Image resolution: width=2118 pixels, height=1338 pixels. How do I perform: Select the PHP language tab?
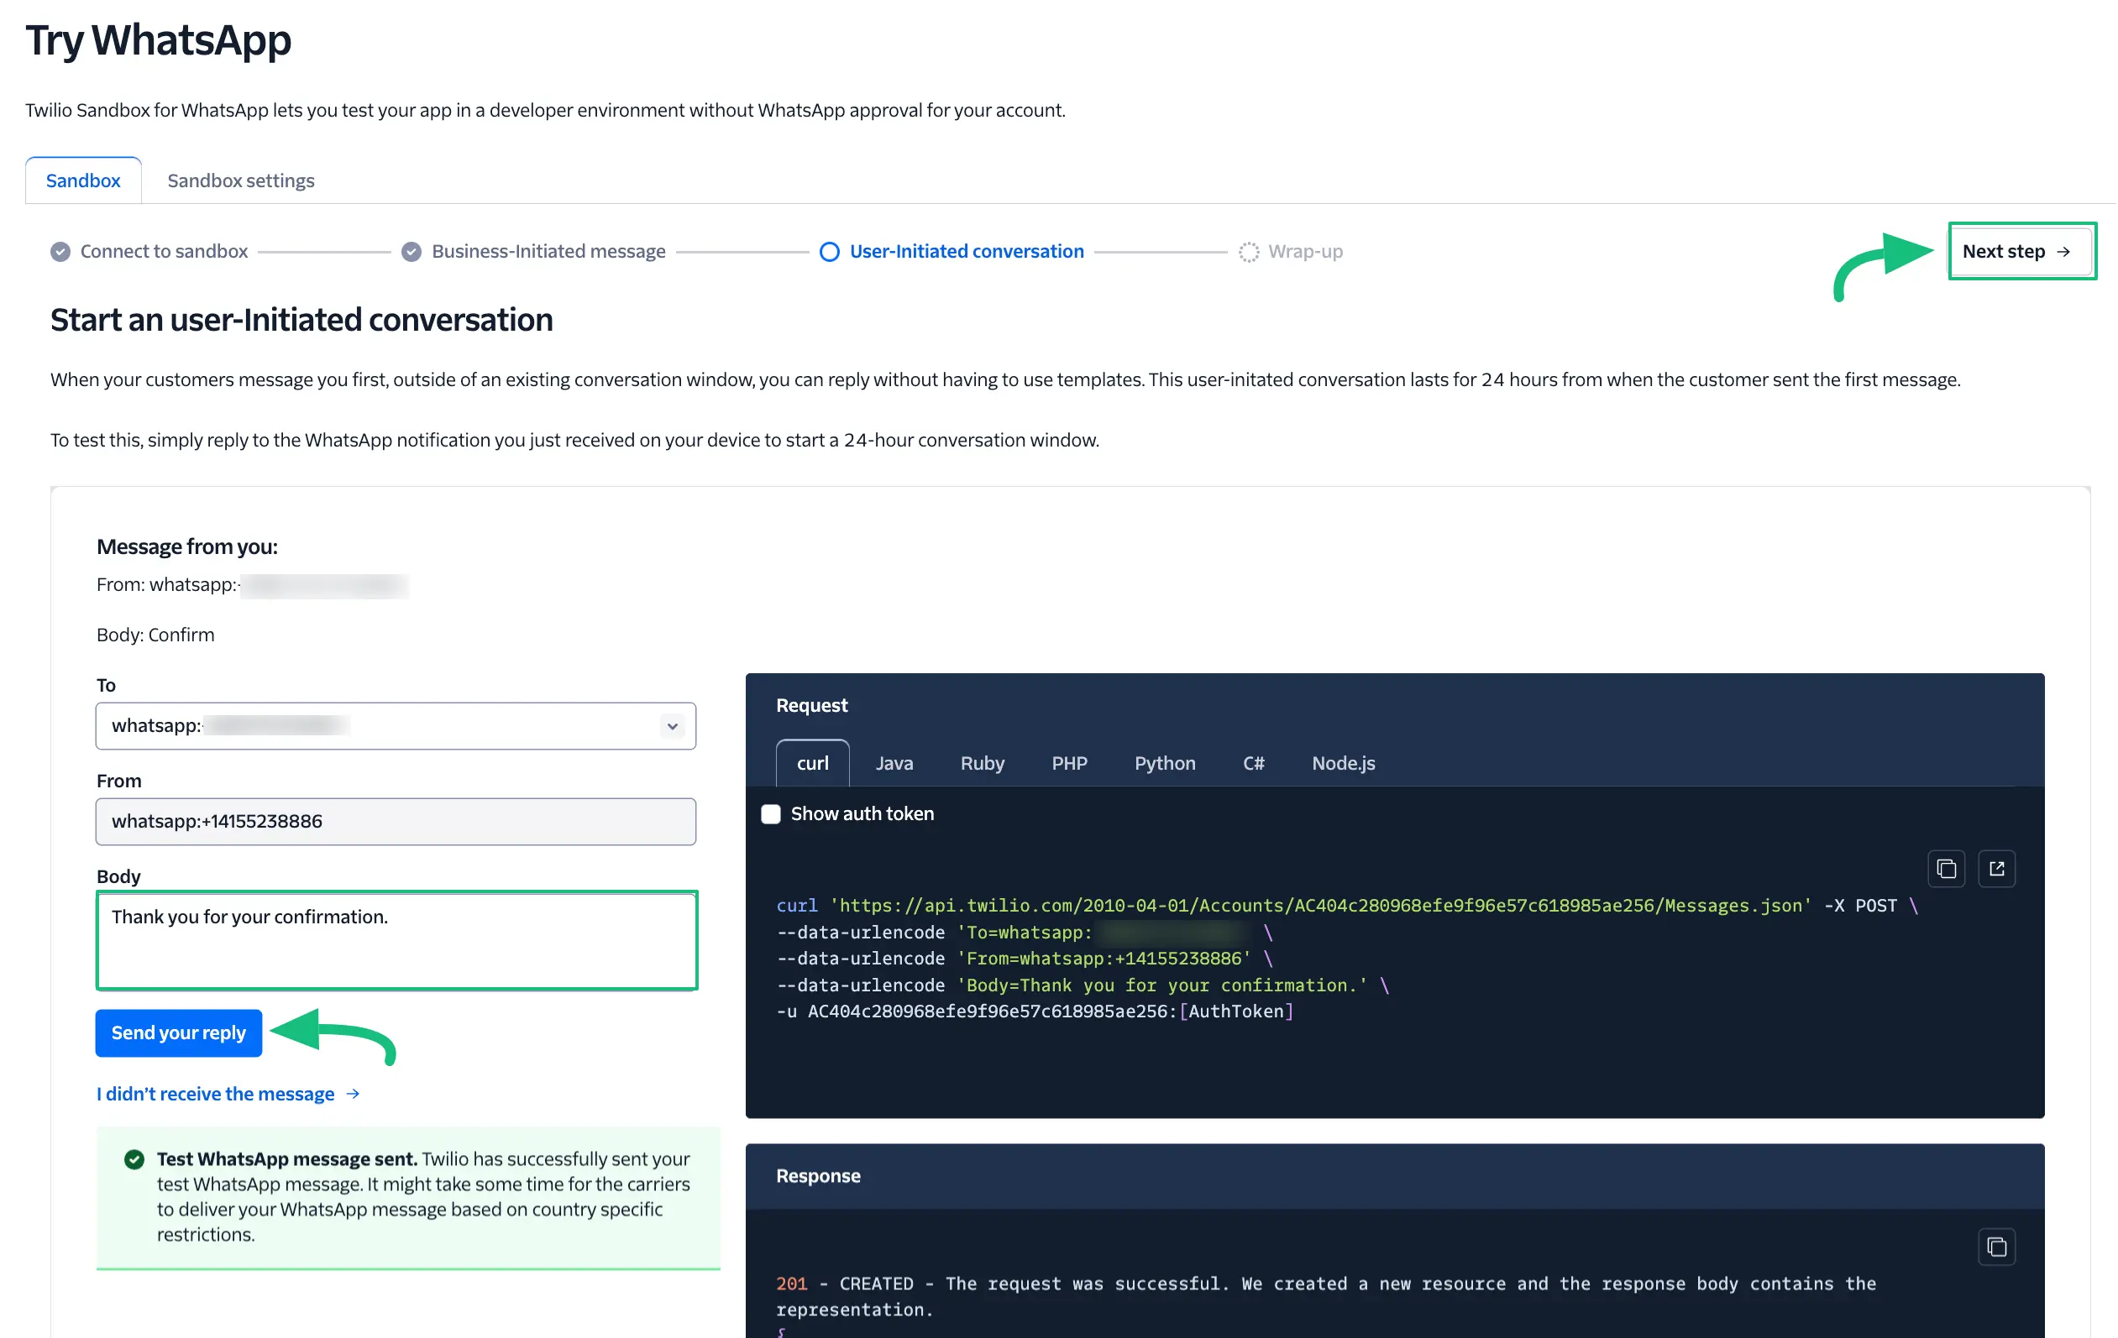tap(1068, 761)
